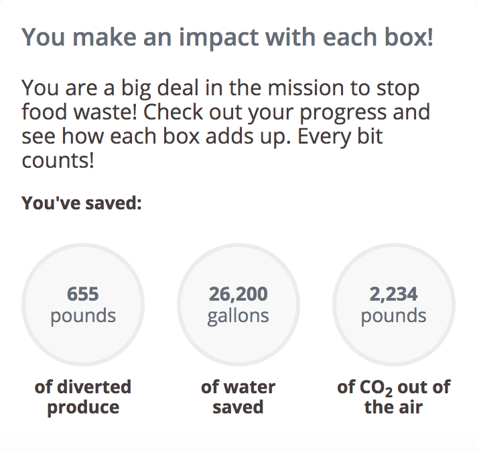477x451 pixels.
Task: Click the 'You've saved:' label
Action: (x=82, y=203)
